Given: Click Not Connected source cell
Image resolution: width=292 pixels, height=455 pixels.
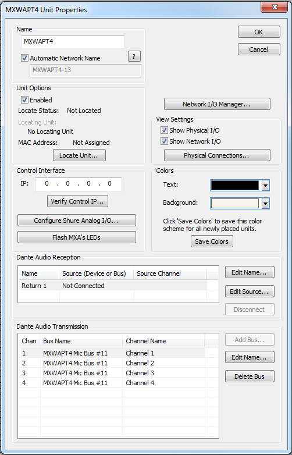Looking at the screenshot, I should coord(83,286).
